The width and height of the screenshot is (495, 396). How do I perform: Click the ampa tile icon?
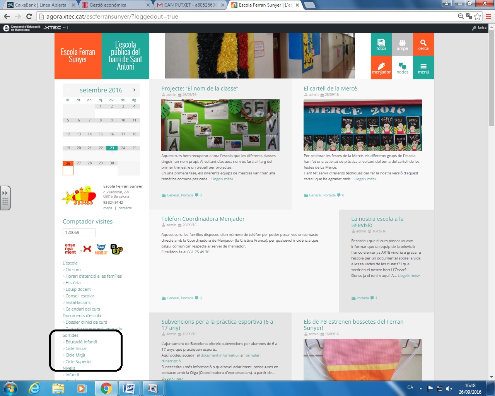coord(402,44)
